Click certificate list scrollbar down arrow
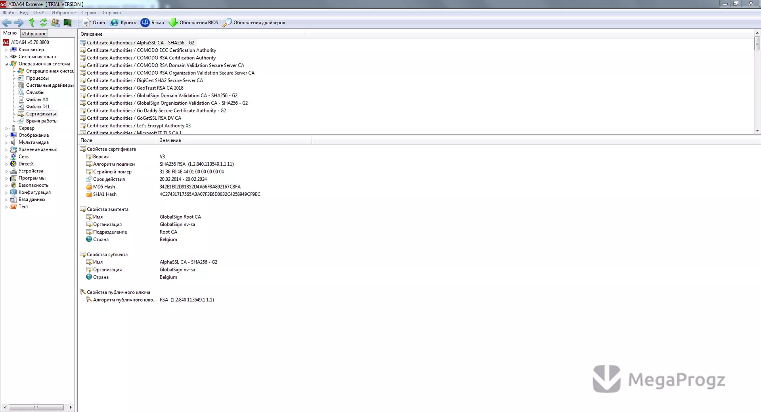The image size is (761, 412). point(757,131)
